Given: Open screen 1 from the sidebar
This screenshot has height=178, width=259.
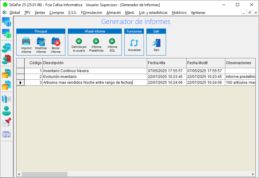Looking at the screenshot, I should click(x=7, y=22).
